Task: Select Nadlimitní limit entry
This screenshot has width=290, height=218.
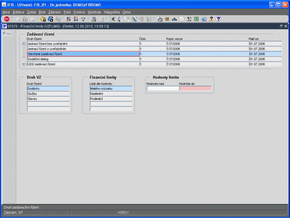Action: point(111,94)
